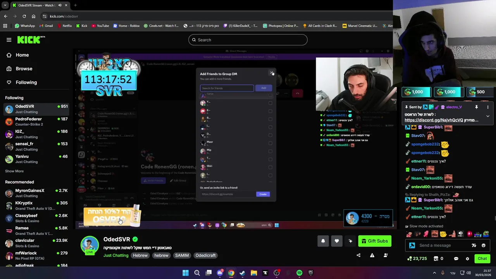Open chat settings gear

click(x=467, y=258)
